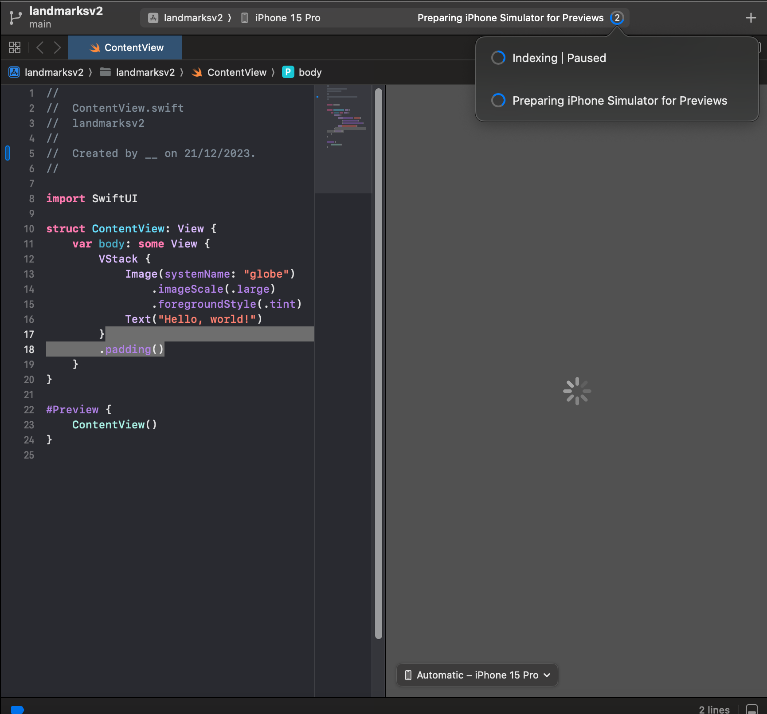This screenshot has width=767, height=714.
Task: Open the Automatic – iPhone 15 Pro preview device menu
Action: [477, 675]
